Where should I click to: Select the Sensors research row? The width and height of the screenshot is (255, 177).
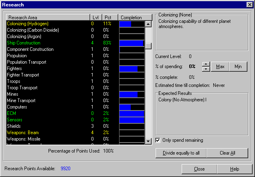pos(76,120)
